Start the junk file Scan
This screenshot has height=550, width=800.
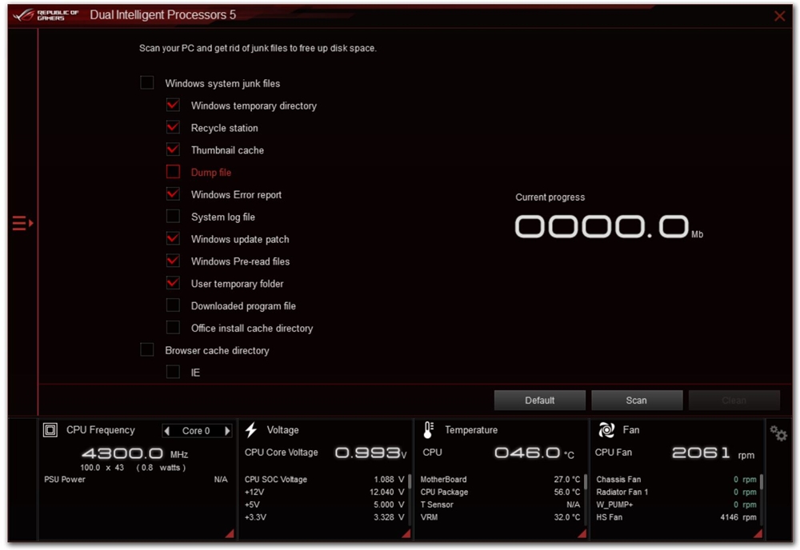click(636, 401)
